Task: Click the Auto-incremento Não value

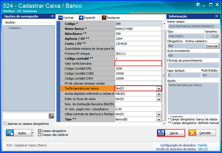Action: 193,56
